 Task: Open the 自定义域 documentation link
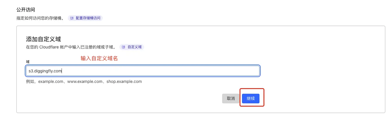click(x=132, y=47)
